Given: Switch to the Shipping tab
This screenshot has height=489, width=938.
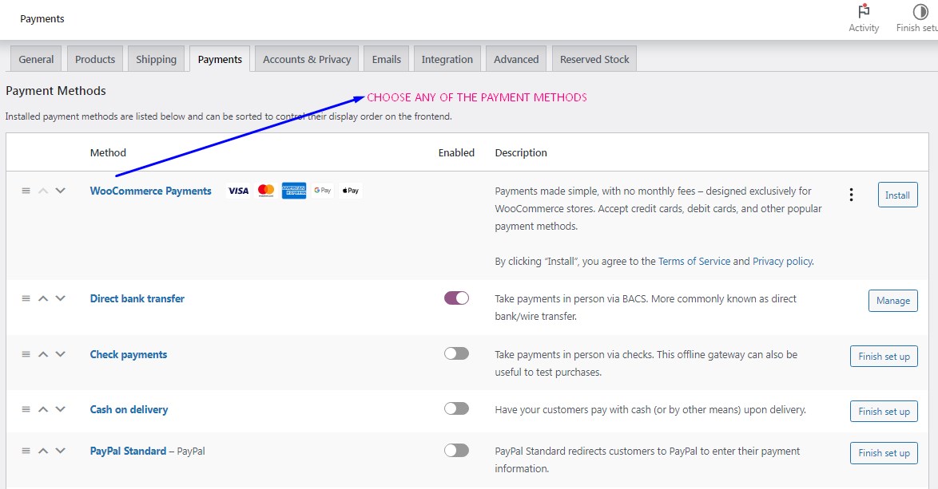Looking at the screenshot, I should click(156, 58).
